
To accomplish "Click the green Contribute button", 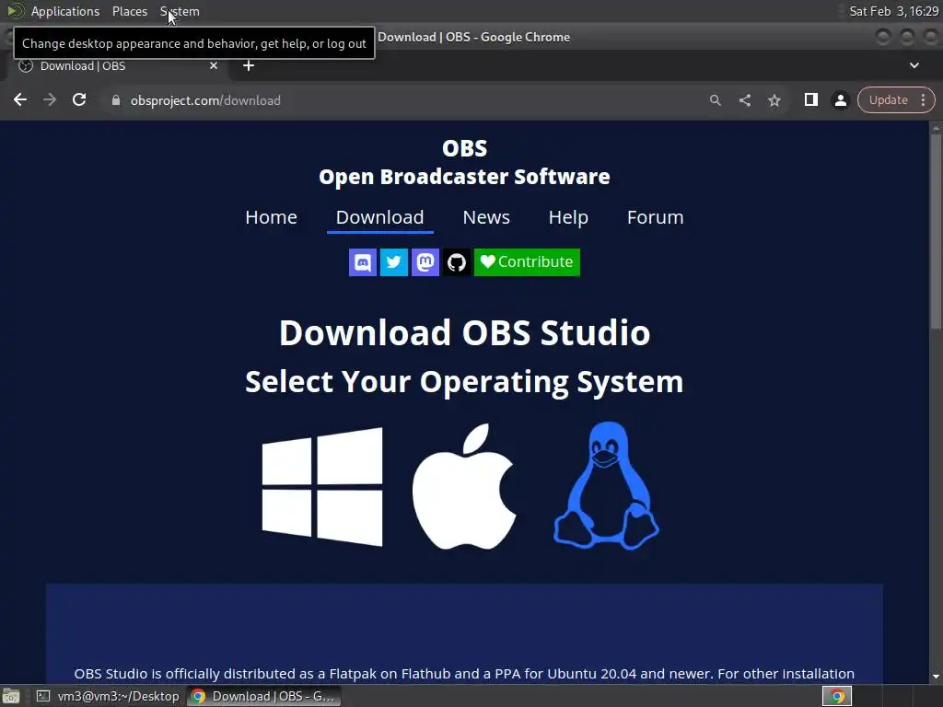I will pos(527,262).
